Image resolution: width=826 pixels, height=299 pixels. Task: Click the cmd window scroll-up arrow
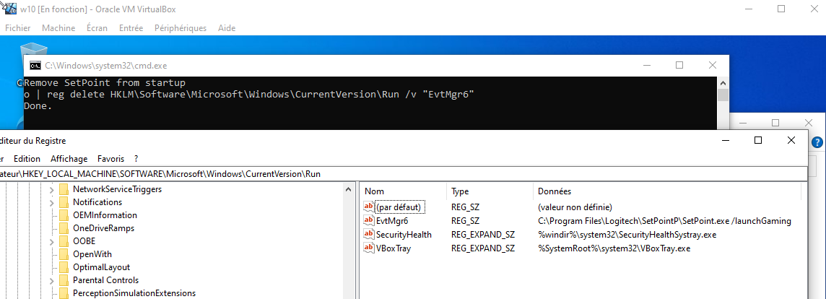(723, 83)
